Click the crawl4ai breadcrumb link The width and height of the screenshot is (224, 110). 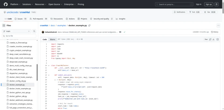point(44,25)
